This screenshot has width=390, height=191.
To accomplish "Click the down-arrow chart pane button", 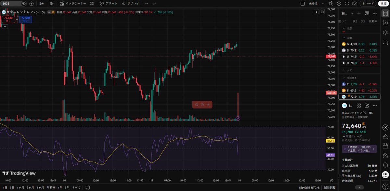I will tap(316, 12).
